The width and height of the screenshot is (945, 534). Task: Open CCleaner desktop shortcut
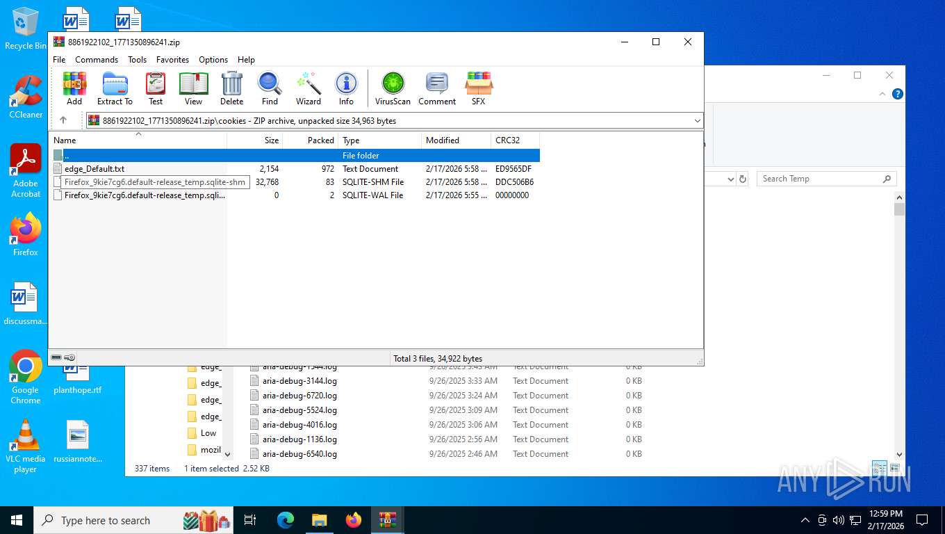(x=26, y=97)
